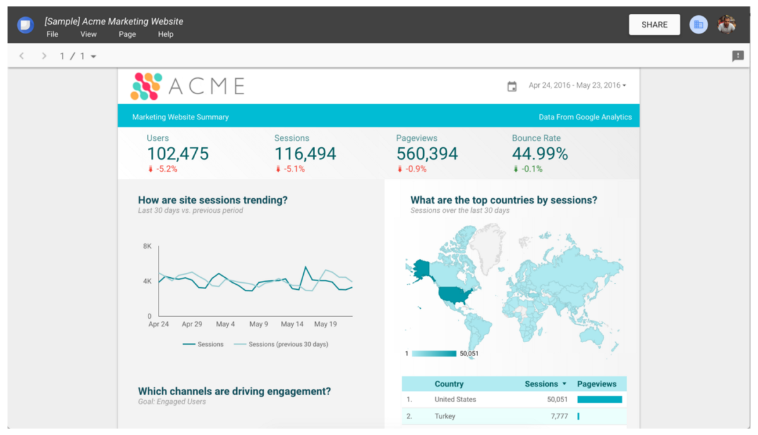Click the United States on the world map
The width and height of the screenshot is (758, 435).
[455, 295]
